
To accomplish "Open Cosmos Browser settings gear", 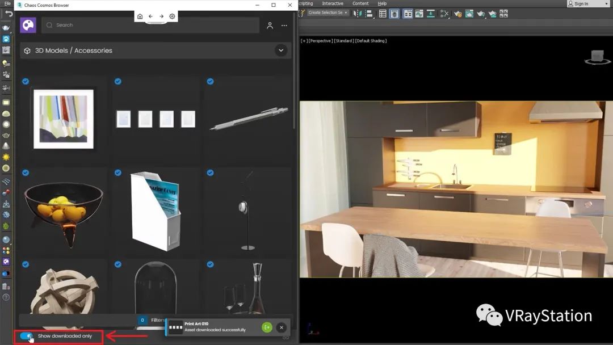I will 172,16.
